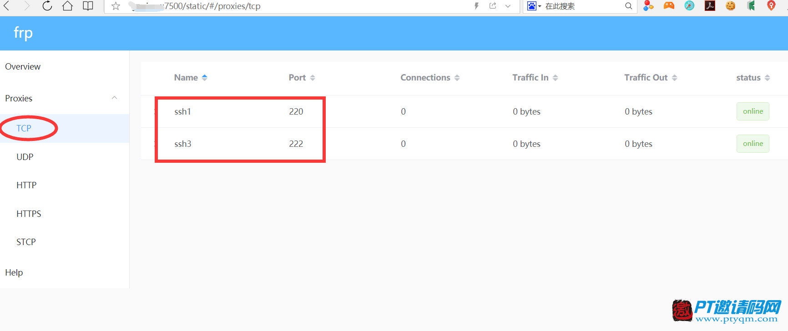Click the search magnifier icon
The height and width of the screenshot is (331, 788).
tap(628, 6)
